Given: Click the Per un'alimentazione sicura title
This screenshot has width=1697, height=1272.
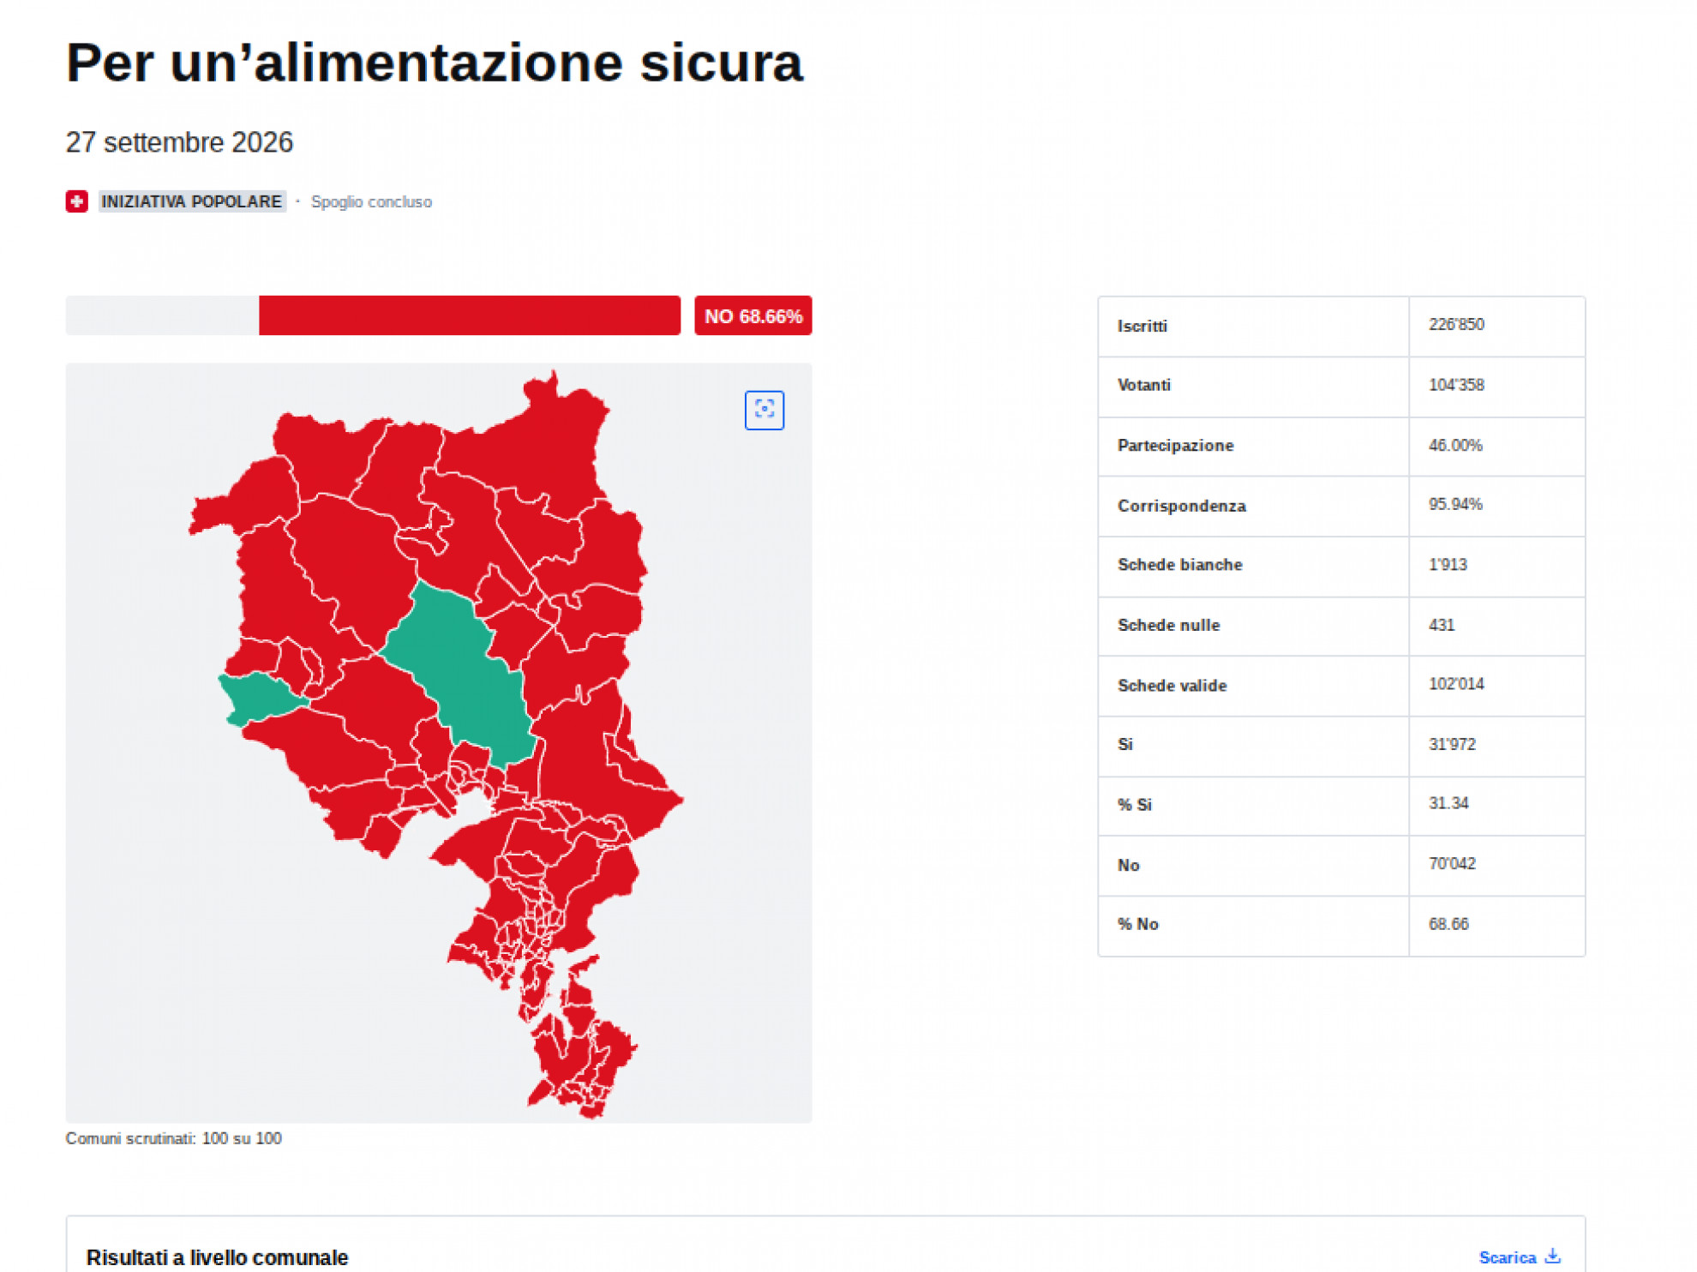Looking at the screenshot, I should click(435, 63).
